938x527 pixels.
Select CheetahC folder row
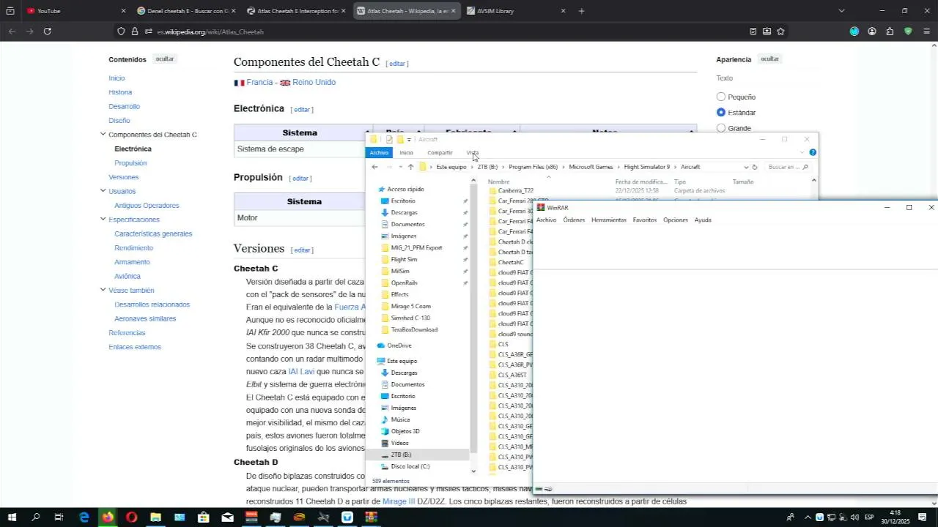point(511,262)
